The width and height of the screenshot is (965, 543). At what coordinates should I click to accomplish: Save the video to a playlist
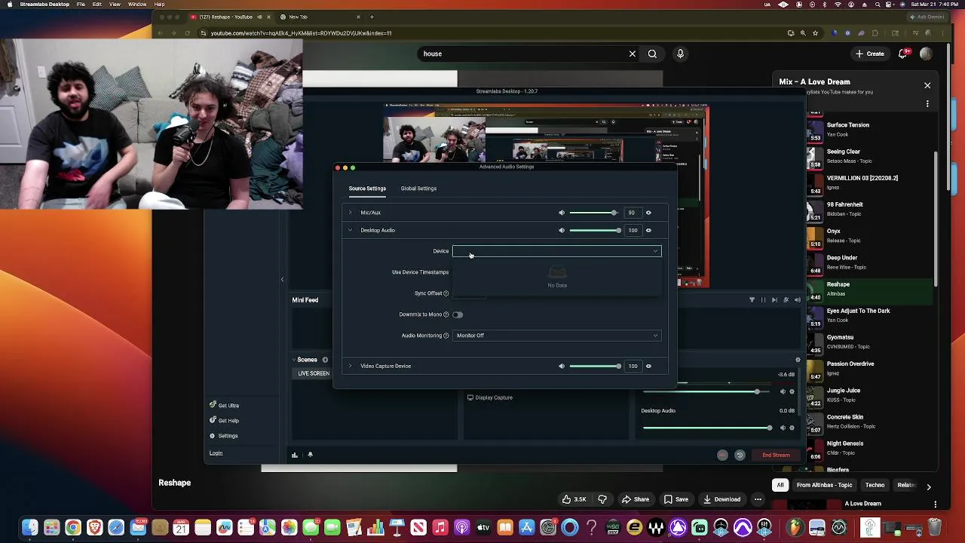coord(675,499)
